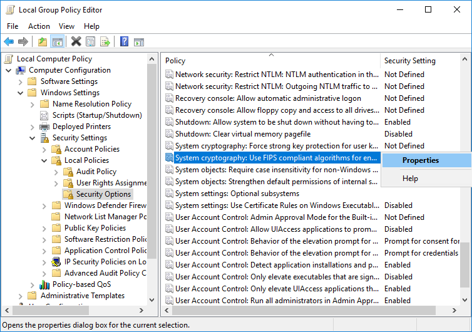Select Audit Policy in the tree
This screenshot has width=472, height=332.
coord(96,172)
